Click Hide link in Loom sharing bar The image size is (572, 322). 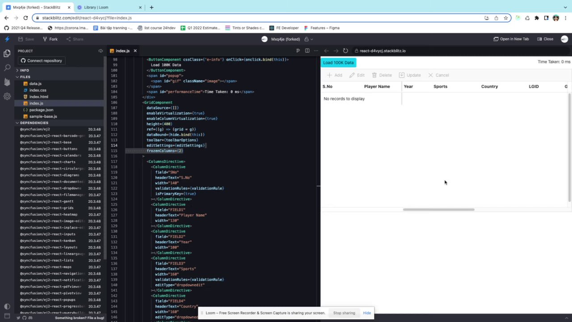click(x=367, y=313)
